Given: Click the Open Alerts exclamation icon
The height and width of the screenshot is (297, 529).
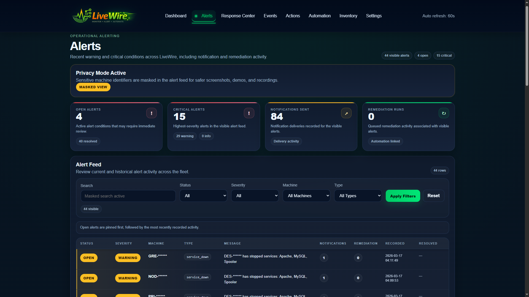Looking at the screenshot, I should click(152, 113).
